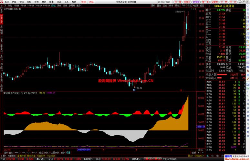250x161 pixels.
Task: Select the 技术分析 sidebar tab
Action: pos(1,19)
